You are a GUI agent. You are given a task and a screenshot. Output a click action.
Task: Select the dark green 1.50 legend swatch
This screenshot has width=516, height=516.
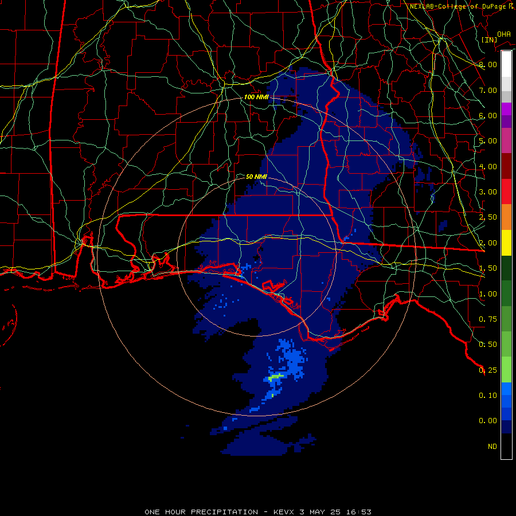506,268
